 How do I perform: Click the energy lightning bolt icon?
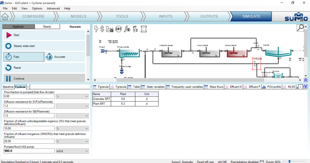[x=97, y=29]
